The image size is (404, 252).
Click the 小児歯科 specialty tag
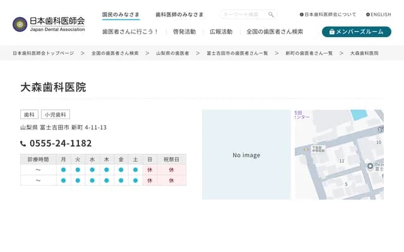[56, 115]
